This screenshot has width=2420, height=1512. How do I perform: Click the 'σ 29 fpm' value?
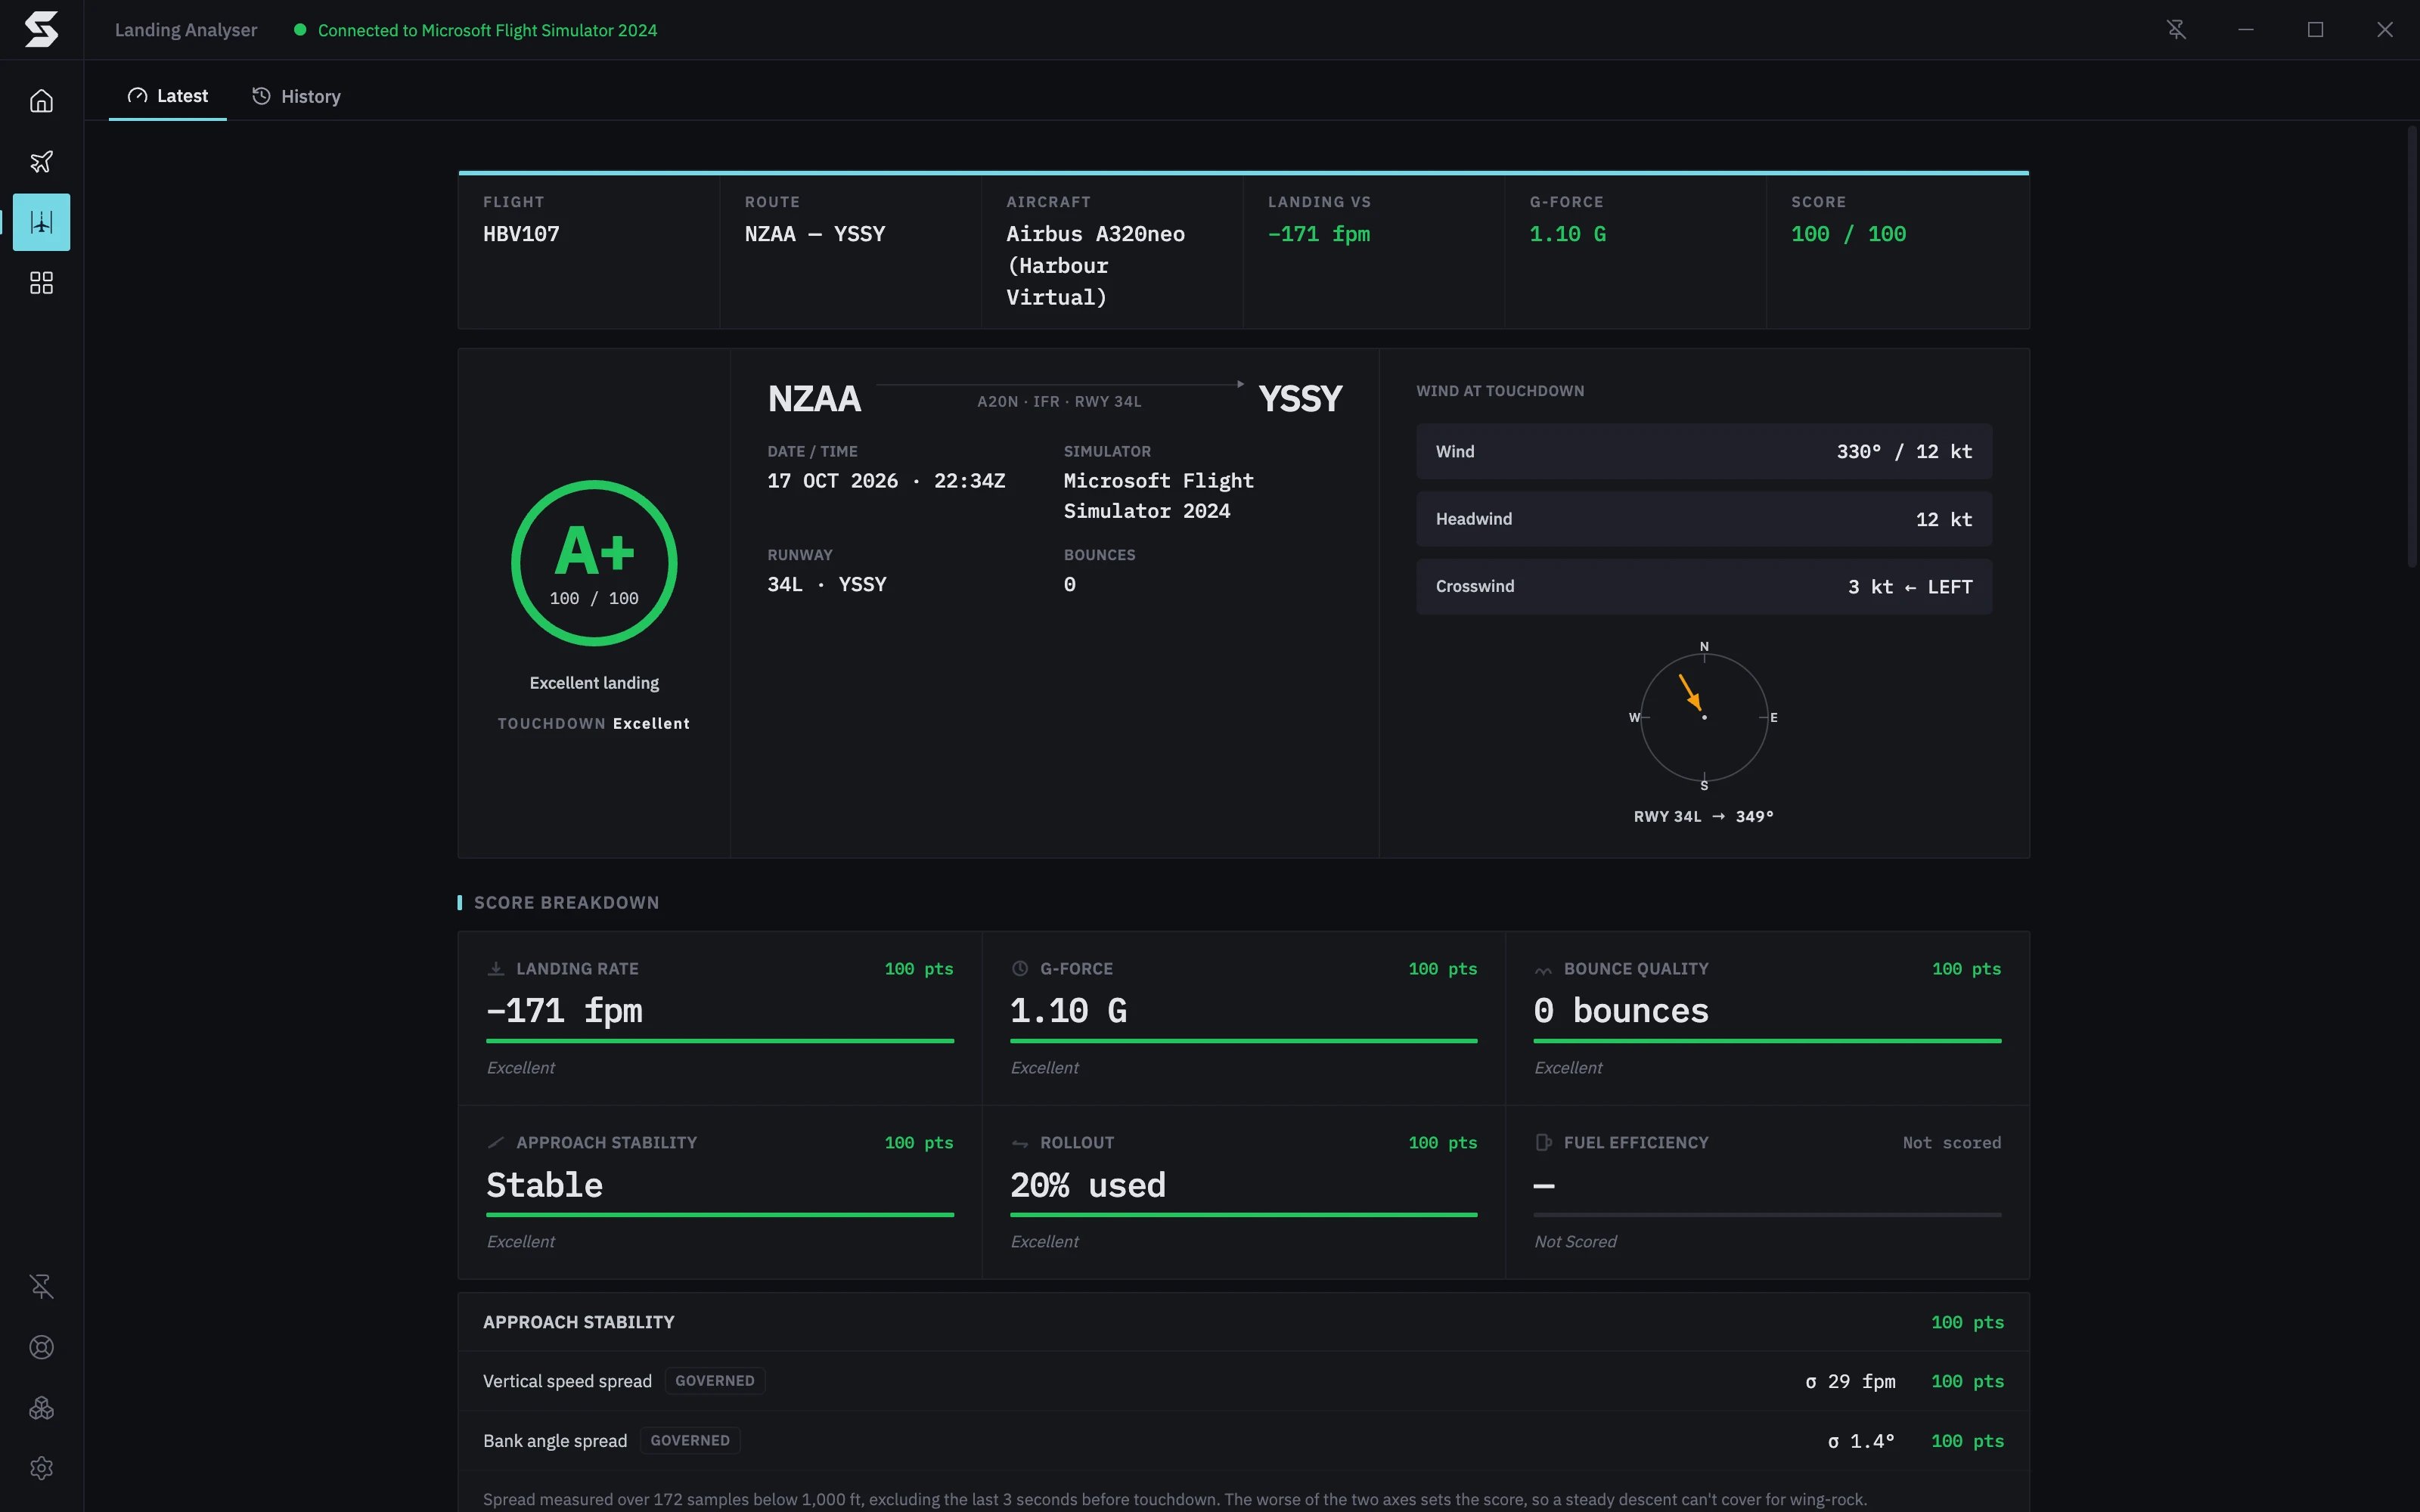tap(1850, 1381)
